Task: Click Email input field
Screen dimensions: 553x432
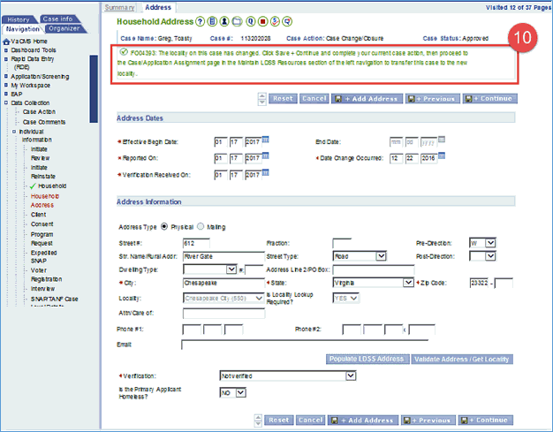Action: [x=305, y=345]
